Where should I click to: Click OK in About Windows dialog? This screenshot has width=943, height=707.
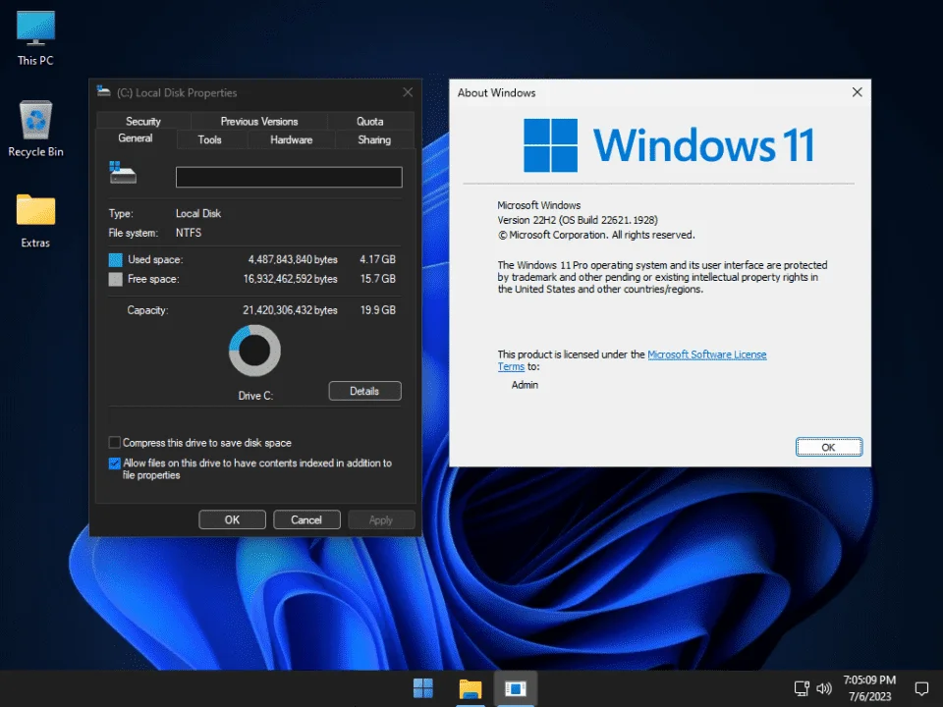829,448
